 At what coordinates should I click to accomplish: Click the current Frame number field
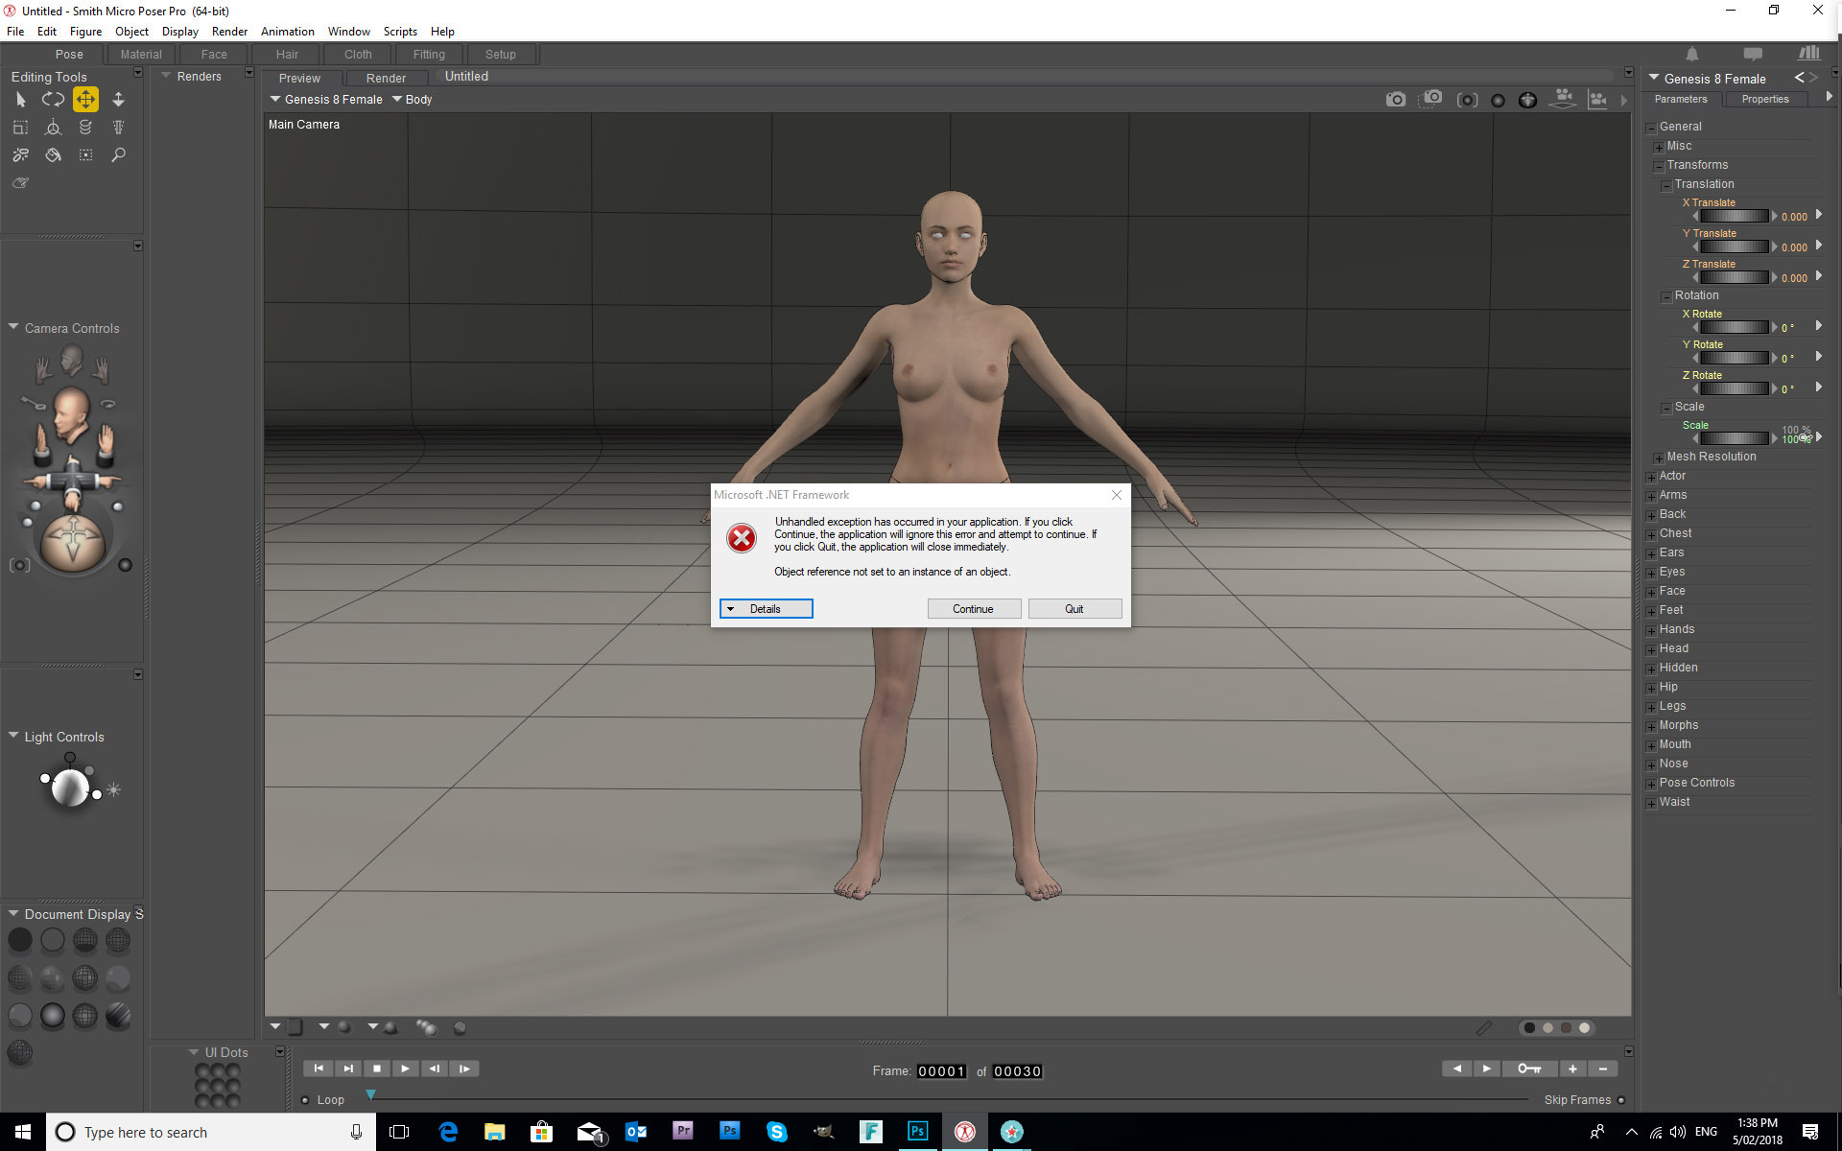941,1071
